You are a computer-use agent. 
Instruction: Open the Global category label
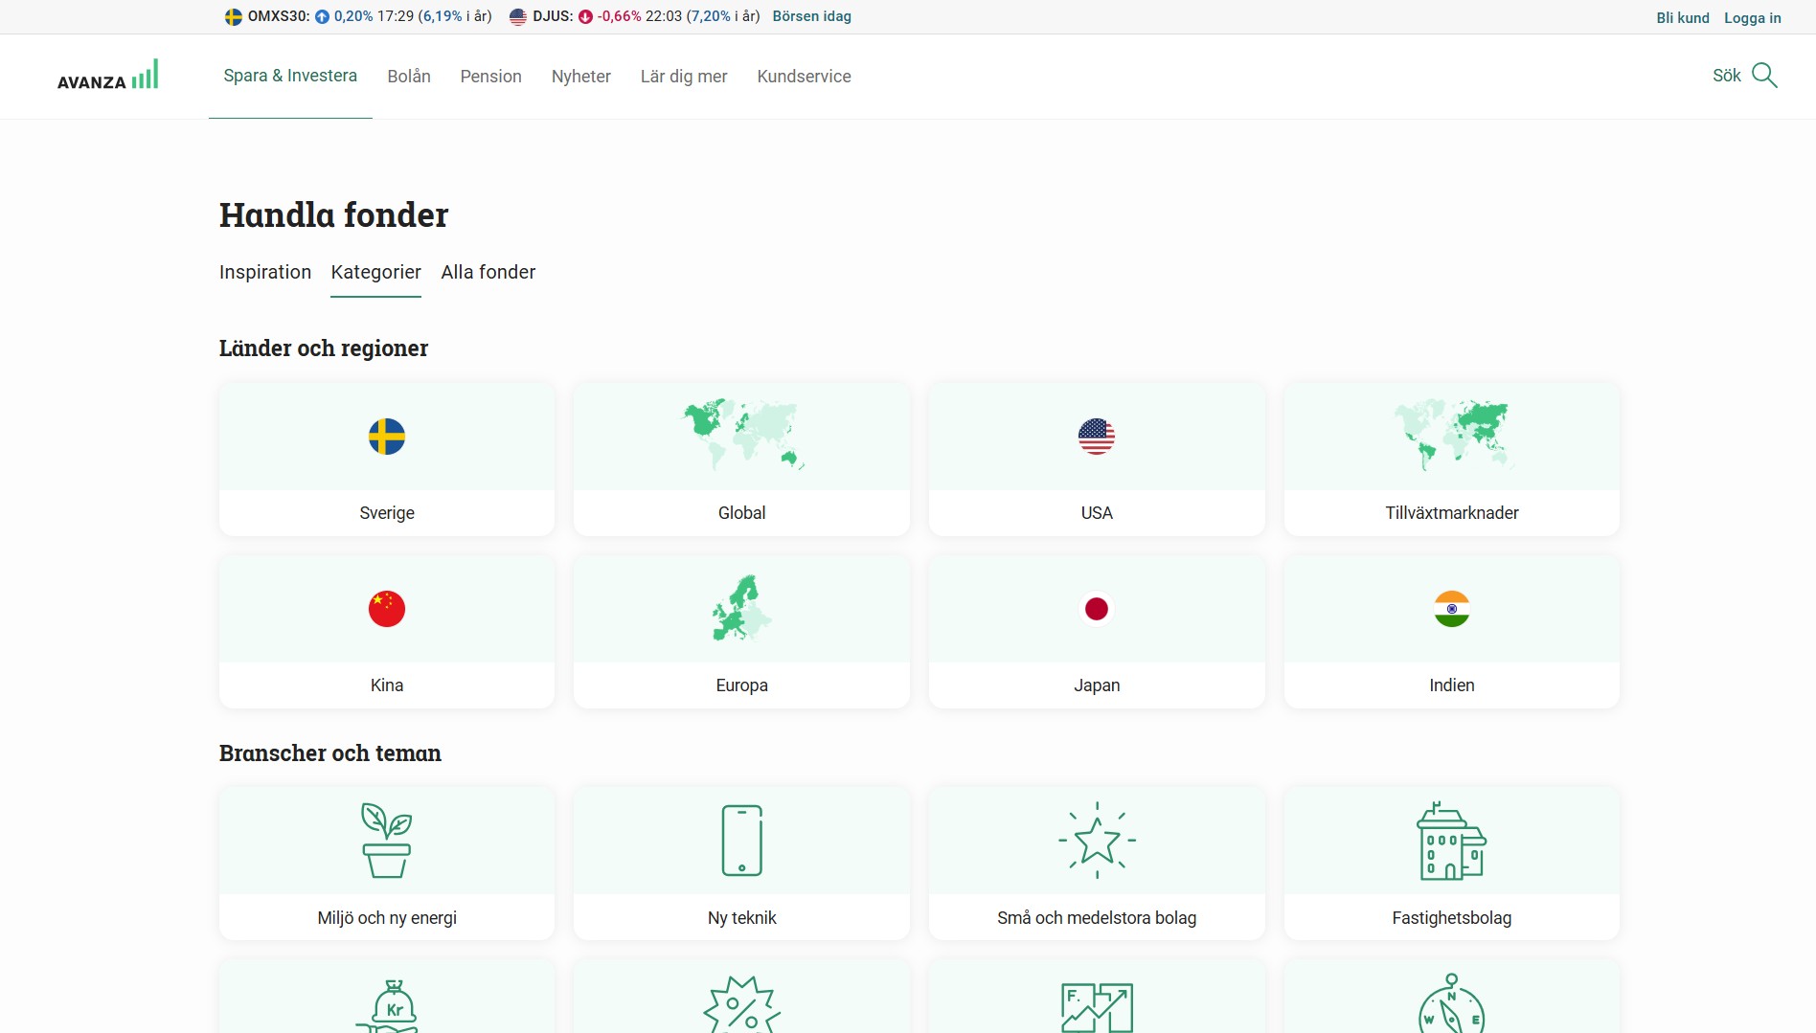pyautogui.click(x=742, y=513)
